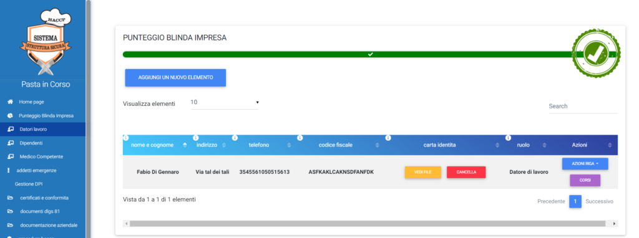Viewport: 639px width, 238px height.
Task: Click the right arrow of the horizontal scrollbar
Action: (x=614, y=223)
